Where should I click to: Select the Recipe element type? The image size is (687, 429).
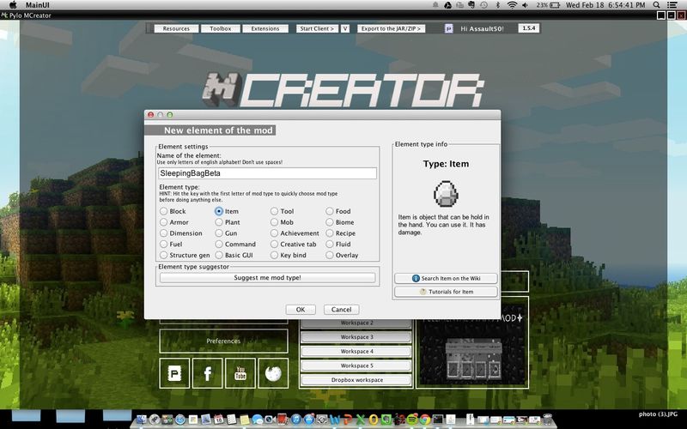331,233
